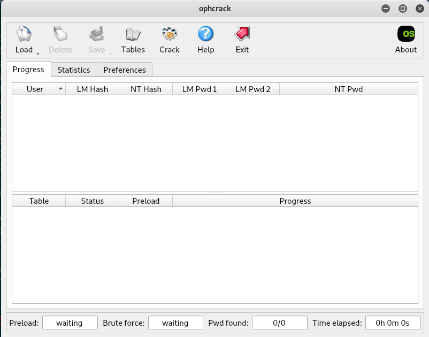Sort by the User column header
This screenshot has width=429, height=337.
(39, 89)
